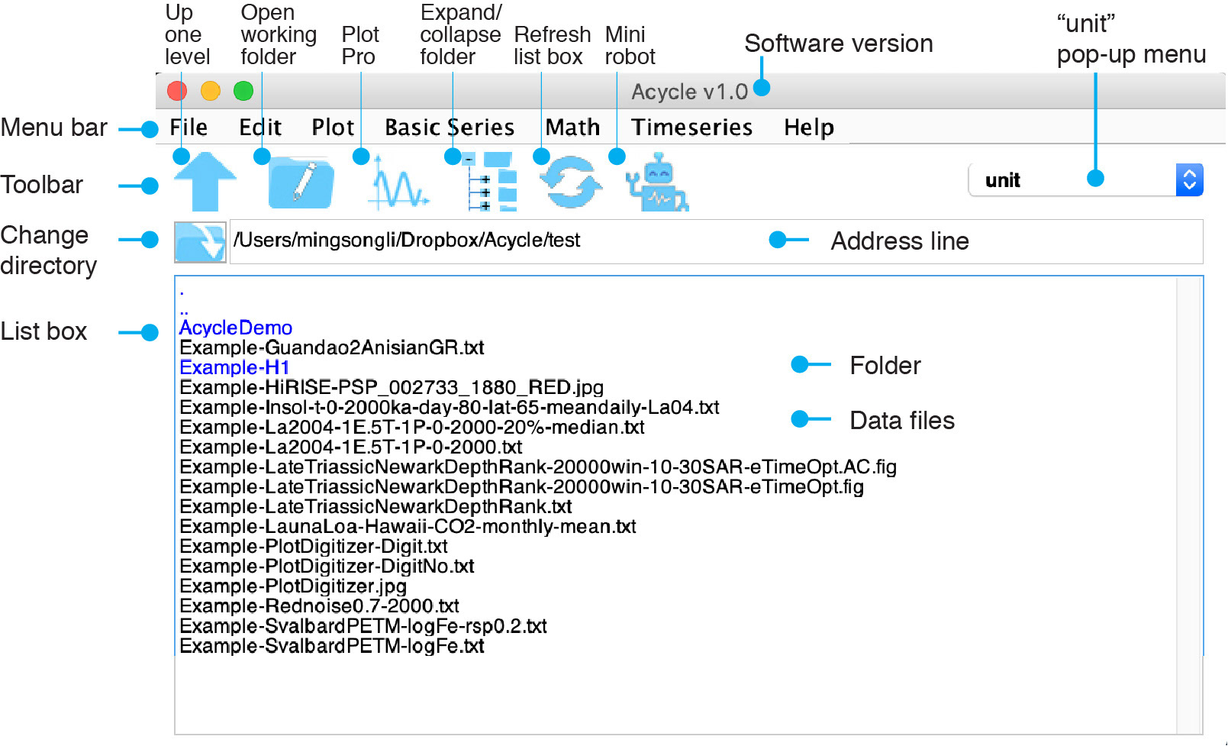Open the Edit menu
The width and height of the screenshot is (1228, 746).
[x=260, y=128]
